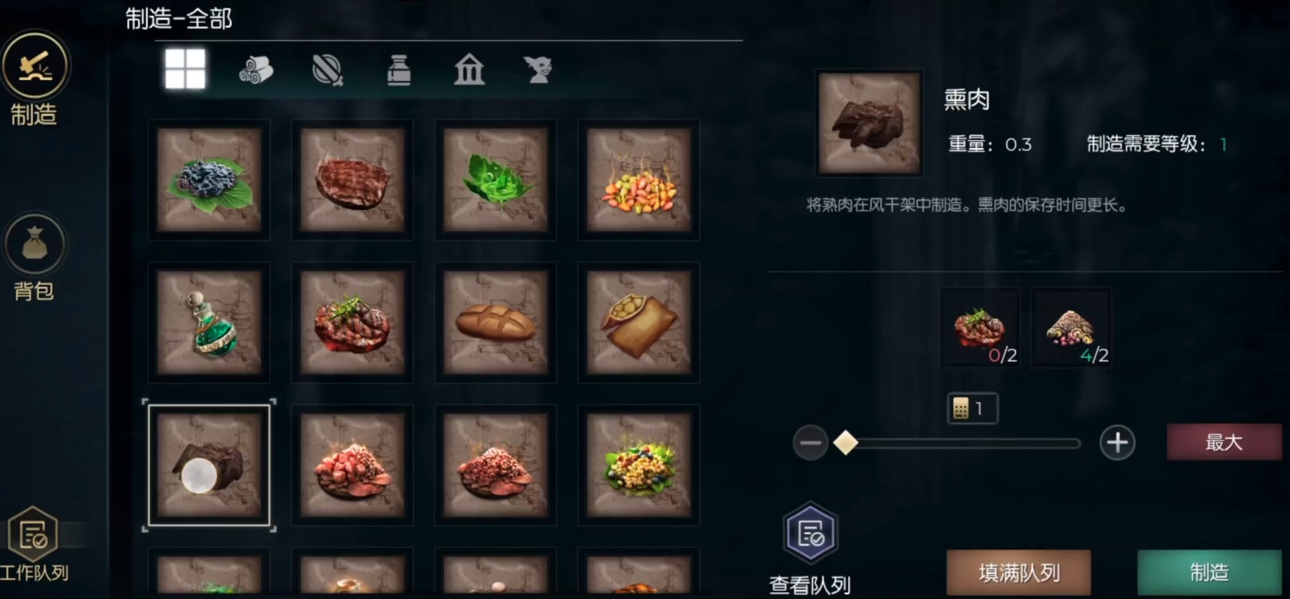Click the quantity slider diamond handle

(x=846, y=442)
